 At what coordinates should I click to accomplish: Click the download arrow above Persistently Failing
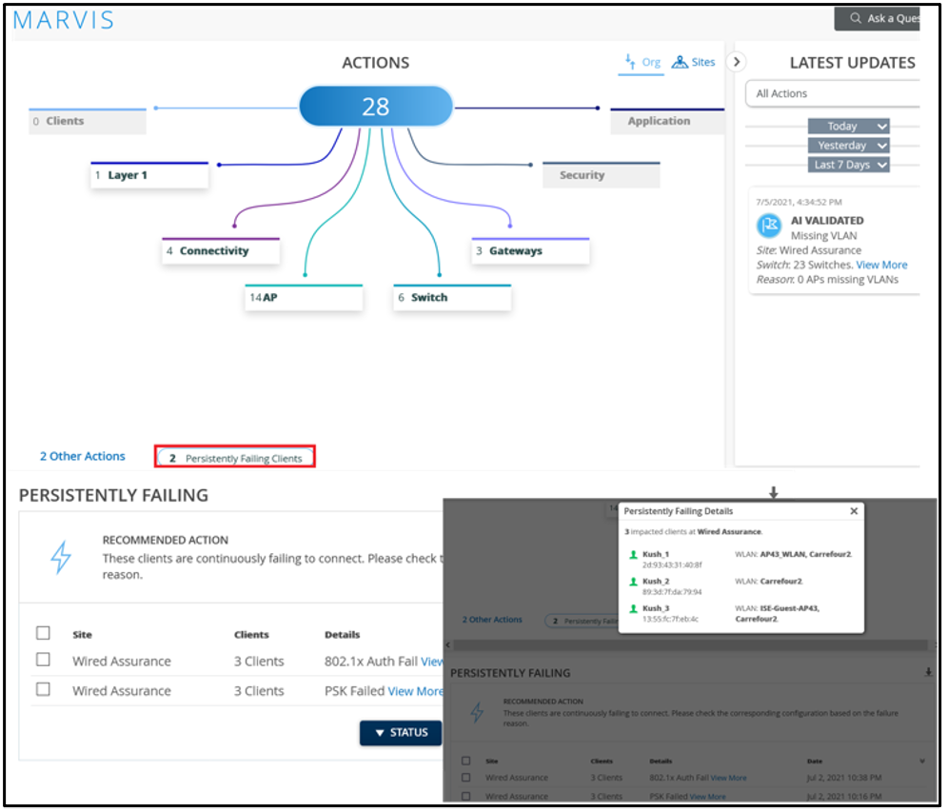773,493
